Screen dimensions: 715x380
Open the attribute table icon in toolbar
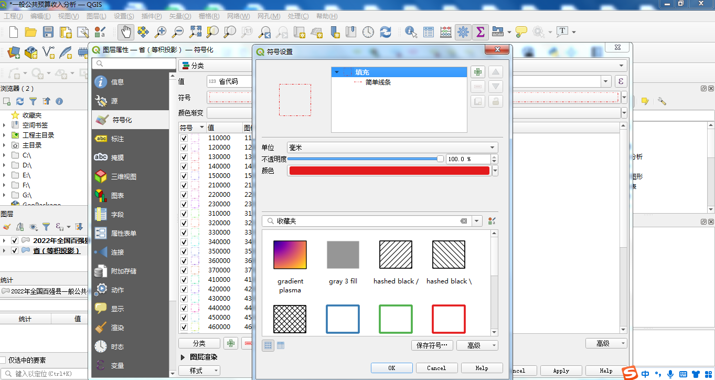(x=429, y=32)
